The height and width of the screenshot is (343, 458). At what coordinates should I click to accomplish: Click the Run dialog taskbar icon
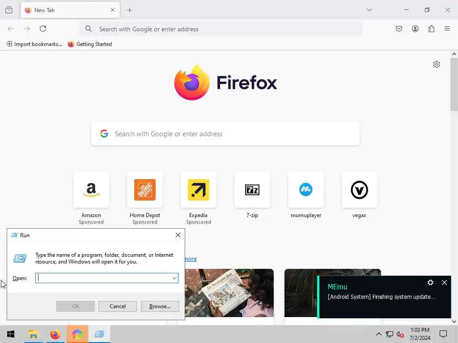coord(100,334)
